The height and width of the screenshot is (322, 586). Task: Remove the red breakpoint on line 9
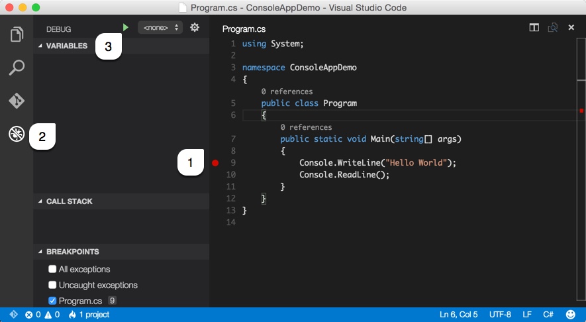[x=215, y=163]
